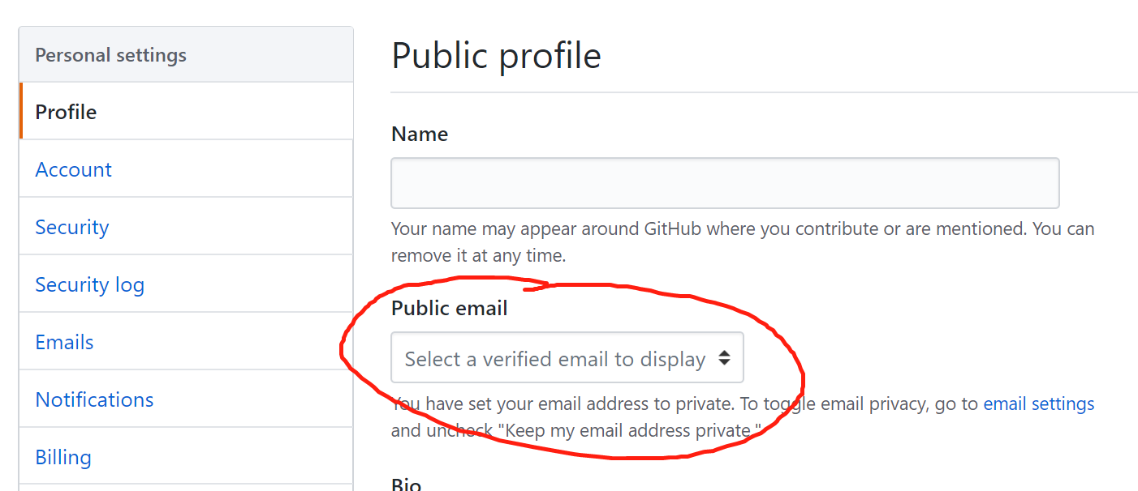
Task: Click the Name text input field
Action: 725,183
